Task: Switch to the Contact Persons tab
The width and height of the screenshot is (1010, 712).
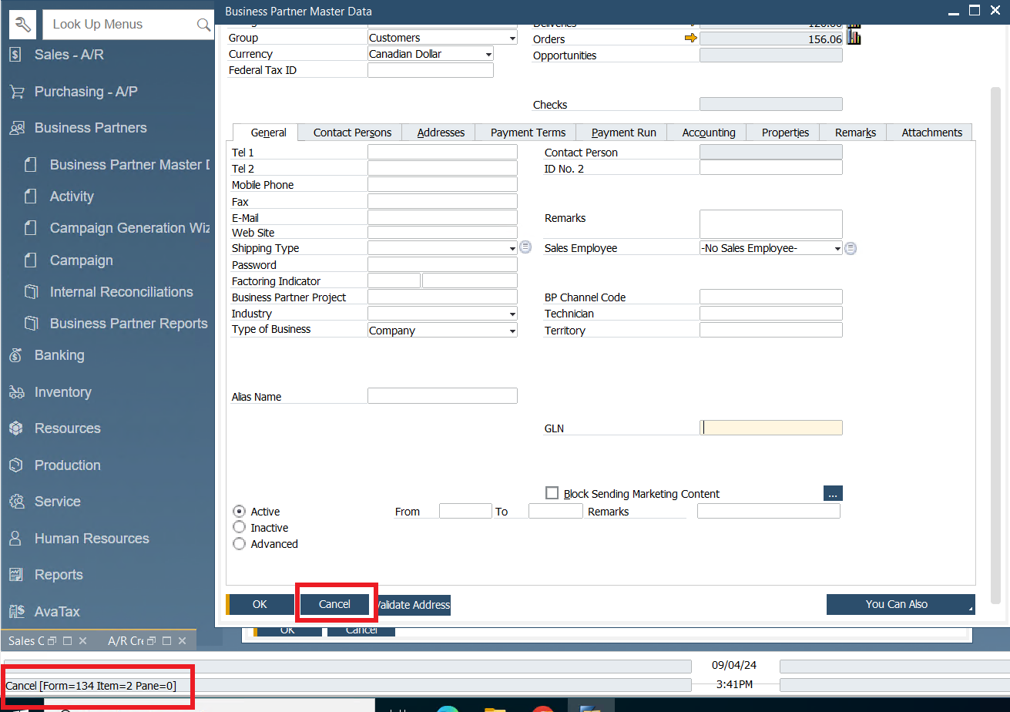Action: pyautogui.click(x=352, y=133)
